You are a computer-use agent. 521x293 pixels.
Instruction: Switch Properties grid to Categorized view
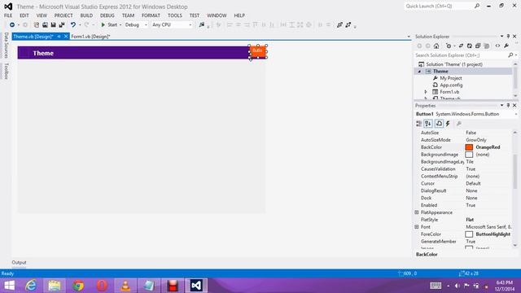coord(418,124)
